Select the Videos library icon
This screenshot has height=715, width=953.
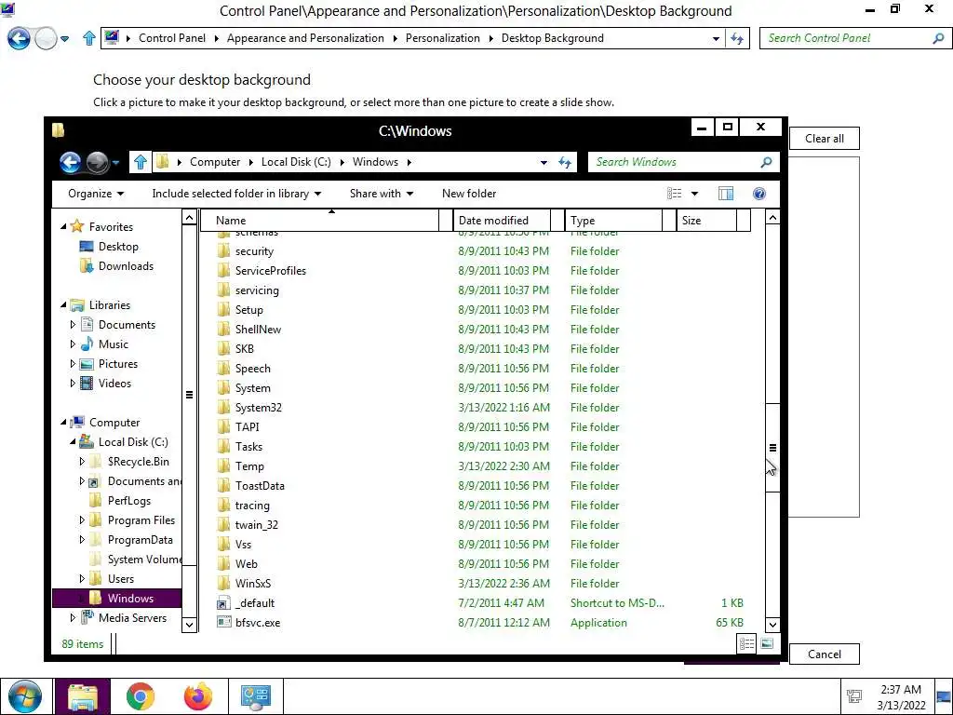click(x=87, y=383)
